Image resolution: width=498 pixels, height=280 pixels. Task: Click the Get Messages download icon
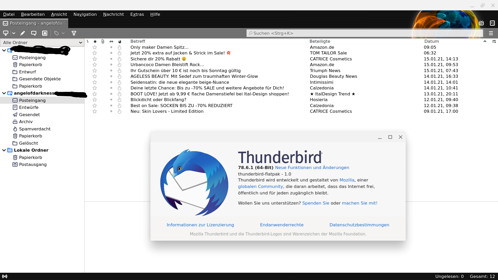point(5,33)
